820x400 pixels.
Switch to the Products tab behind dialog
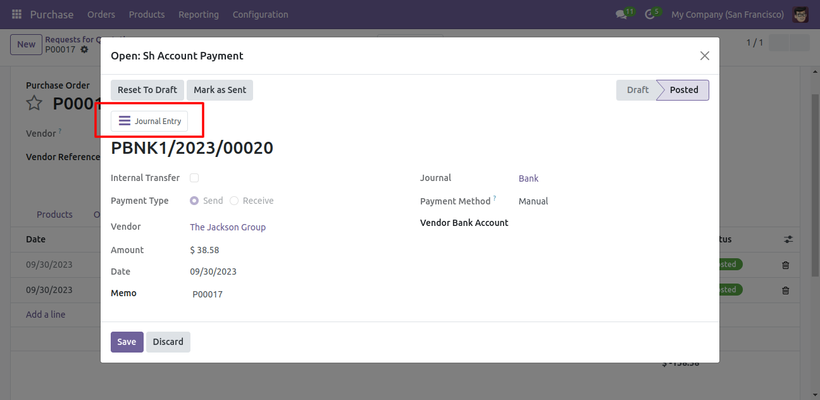54,215
